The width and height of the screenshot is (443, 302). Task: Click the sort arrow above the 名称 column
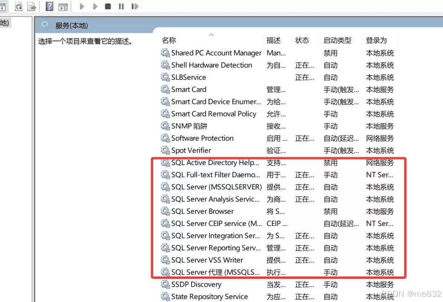(x=211, y=34)
